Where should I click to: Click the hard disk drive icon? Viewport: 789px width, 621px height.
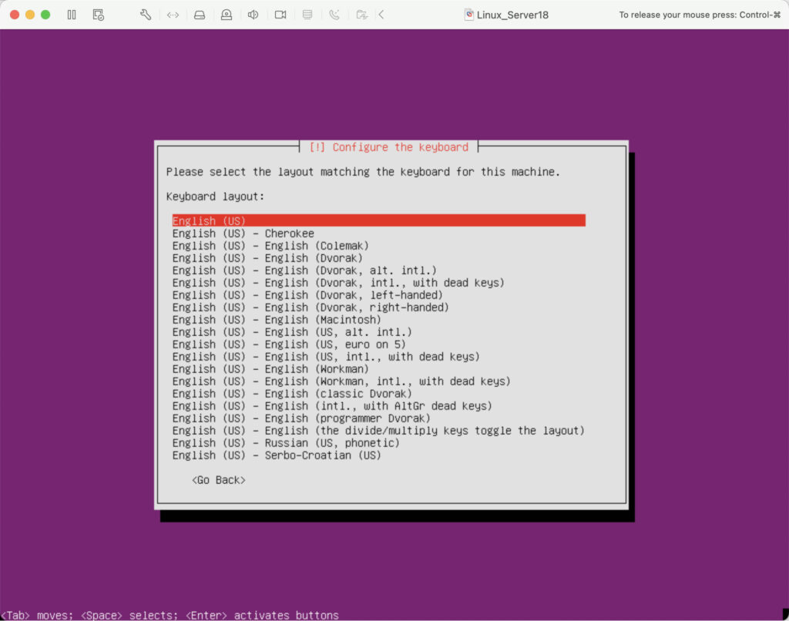pos(200,15)
